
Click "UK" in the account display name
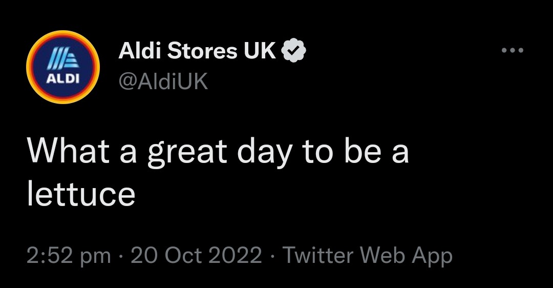(x=259, y=50)
